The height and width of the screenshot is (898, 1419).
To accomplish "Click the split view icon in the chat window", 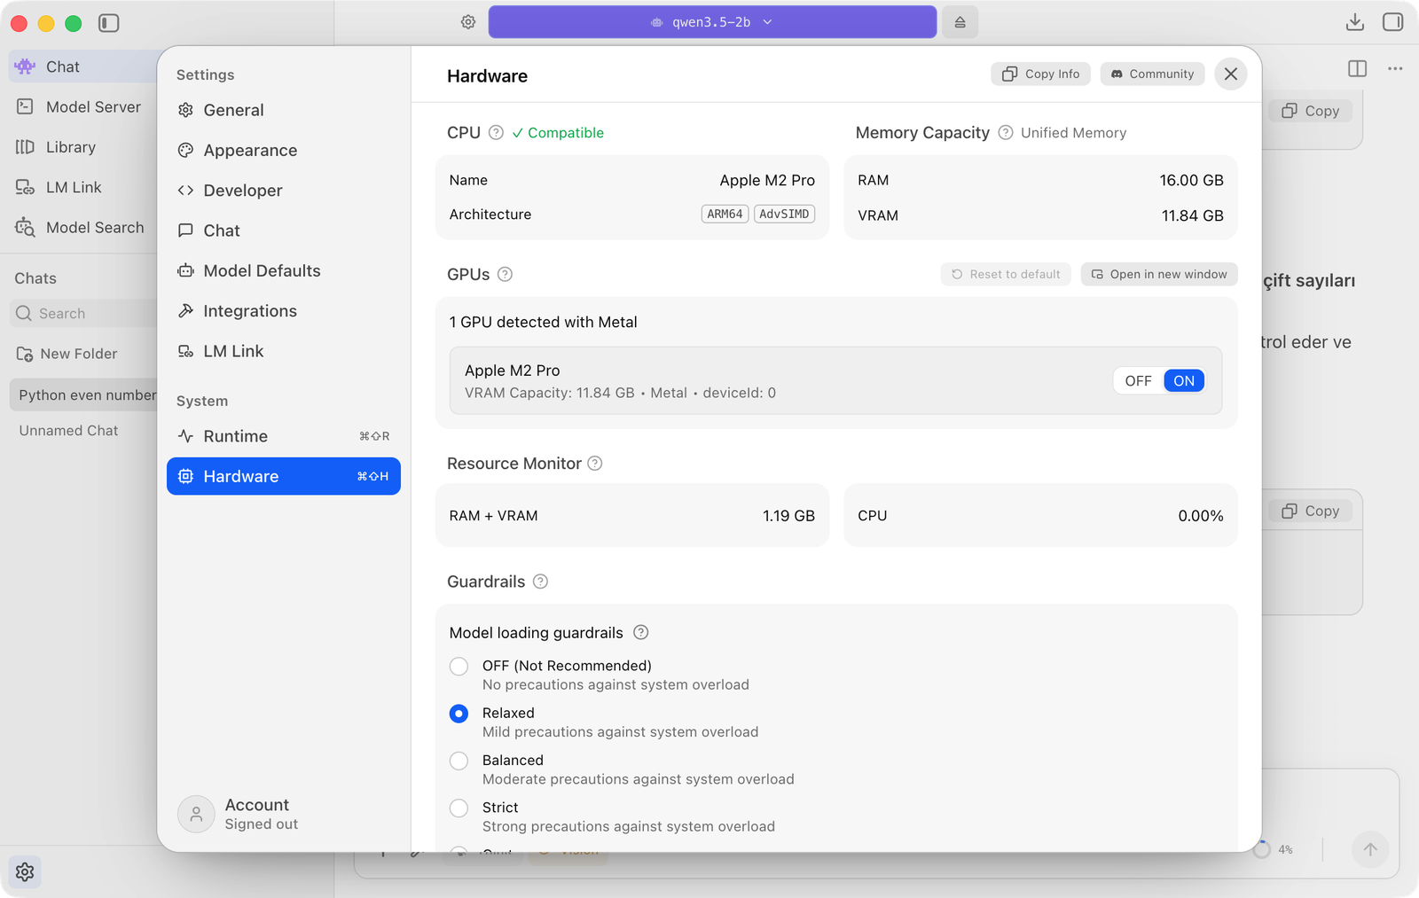I will tap(1357, 68).
